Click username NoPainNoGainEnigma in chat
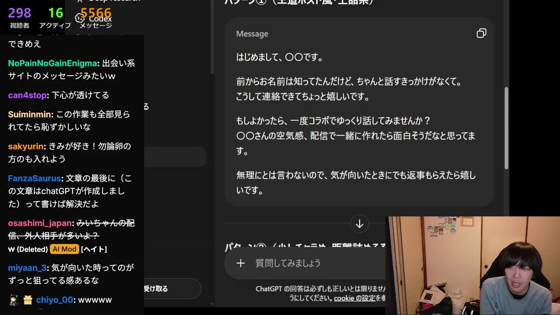The height and width of the screenshot is (315, 560). coord(52,63)
